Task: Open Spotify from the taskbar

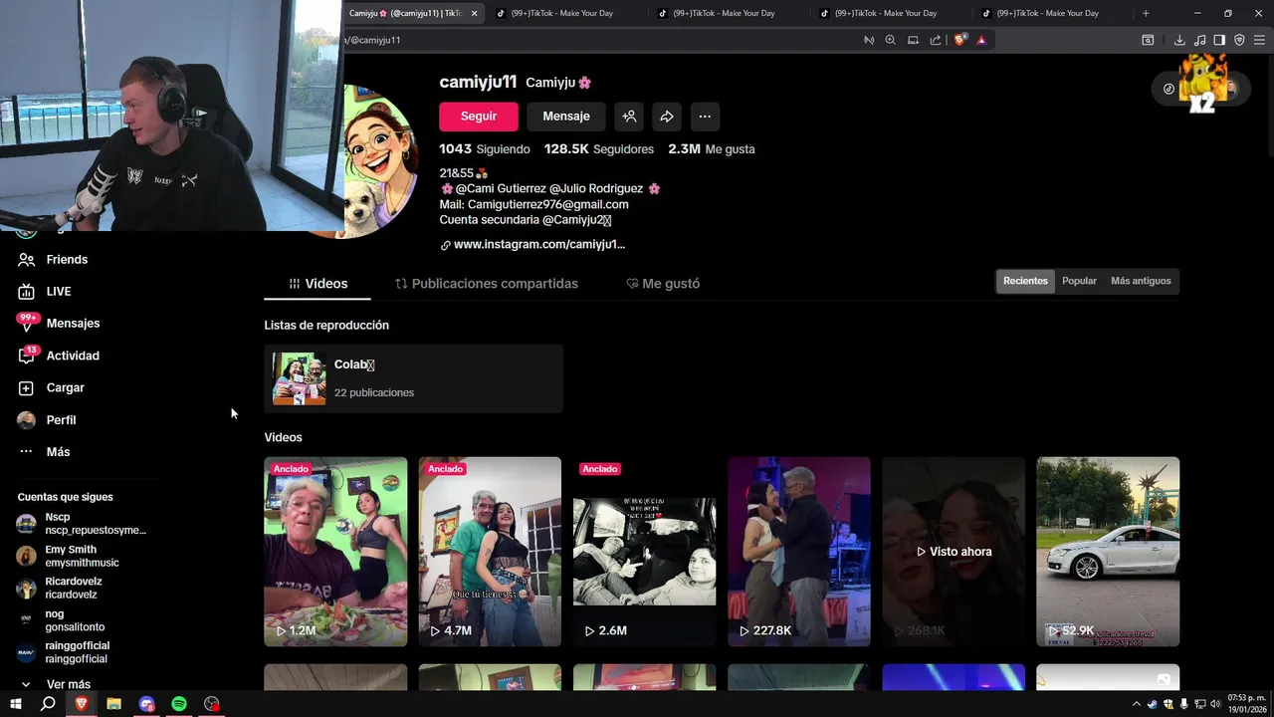Action: 179,704
